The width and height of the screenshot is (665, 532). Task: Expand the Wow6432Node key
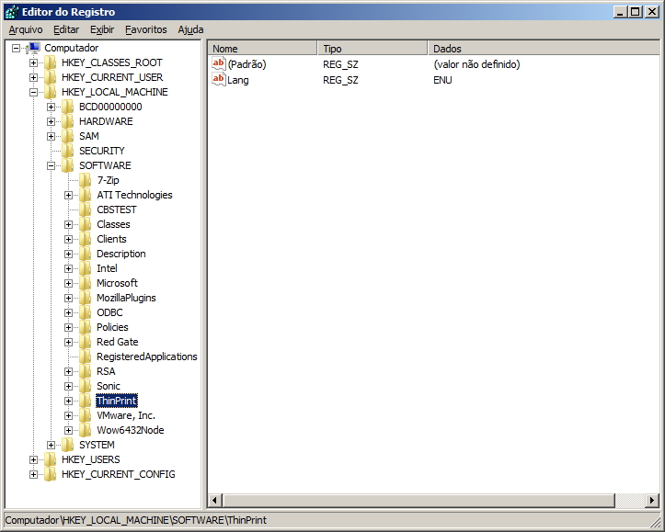(x=68, y=430)
